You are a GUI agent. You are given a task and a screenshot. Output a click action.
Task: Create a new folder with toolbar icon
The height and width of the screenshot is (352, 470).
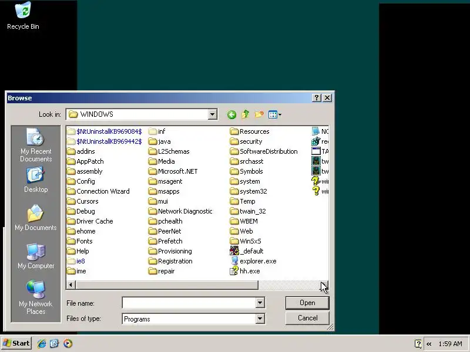pyautogui.click(x=259, y=114)
